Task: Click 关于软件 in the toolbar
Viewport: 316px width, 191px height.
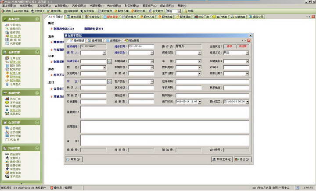Action: [x=156, y=11]
